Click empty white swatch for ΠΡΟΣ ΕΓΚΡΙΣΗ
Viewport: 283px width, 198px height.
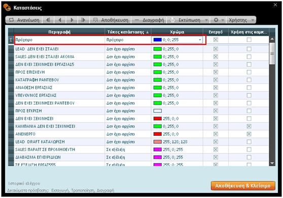click(x=157, y=111)
